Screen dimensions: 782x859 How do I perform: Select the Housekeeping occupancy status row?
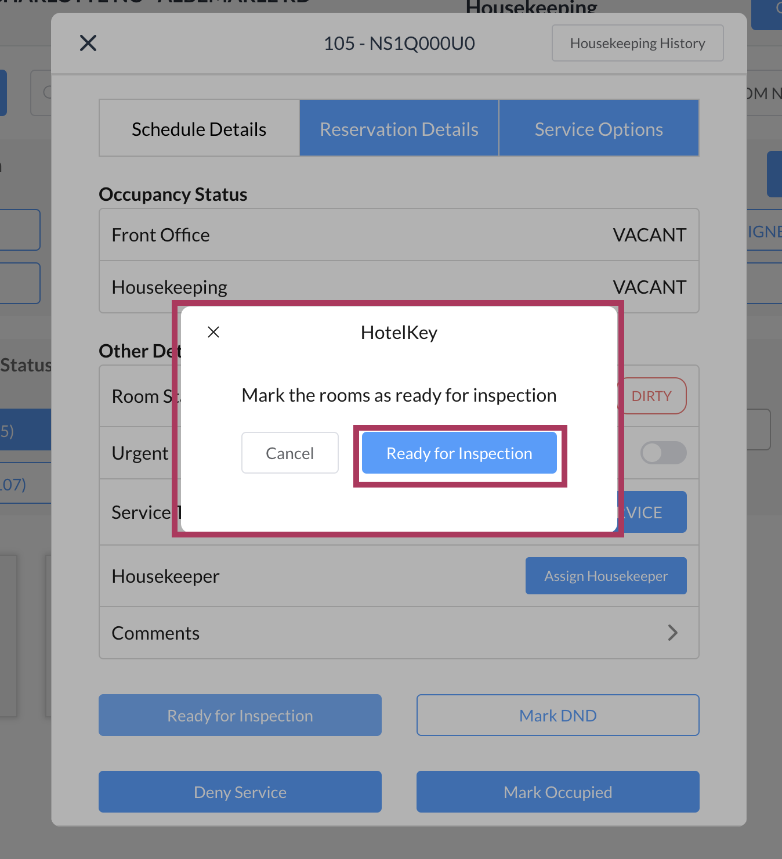pos(399,287)
